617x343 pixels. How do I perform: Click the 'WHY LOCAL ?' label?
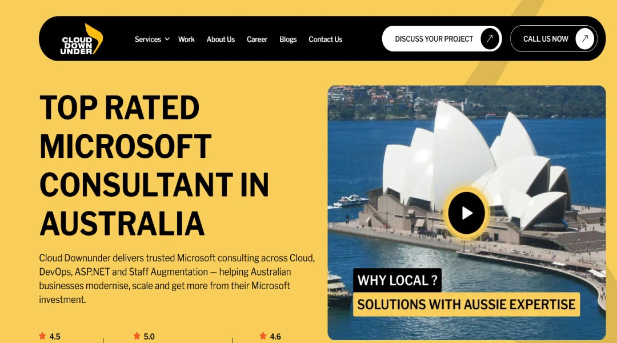tap(398, 280)
